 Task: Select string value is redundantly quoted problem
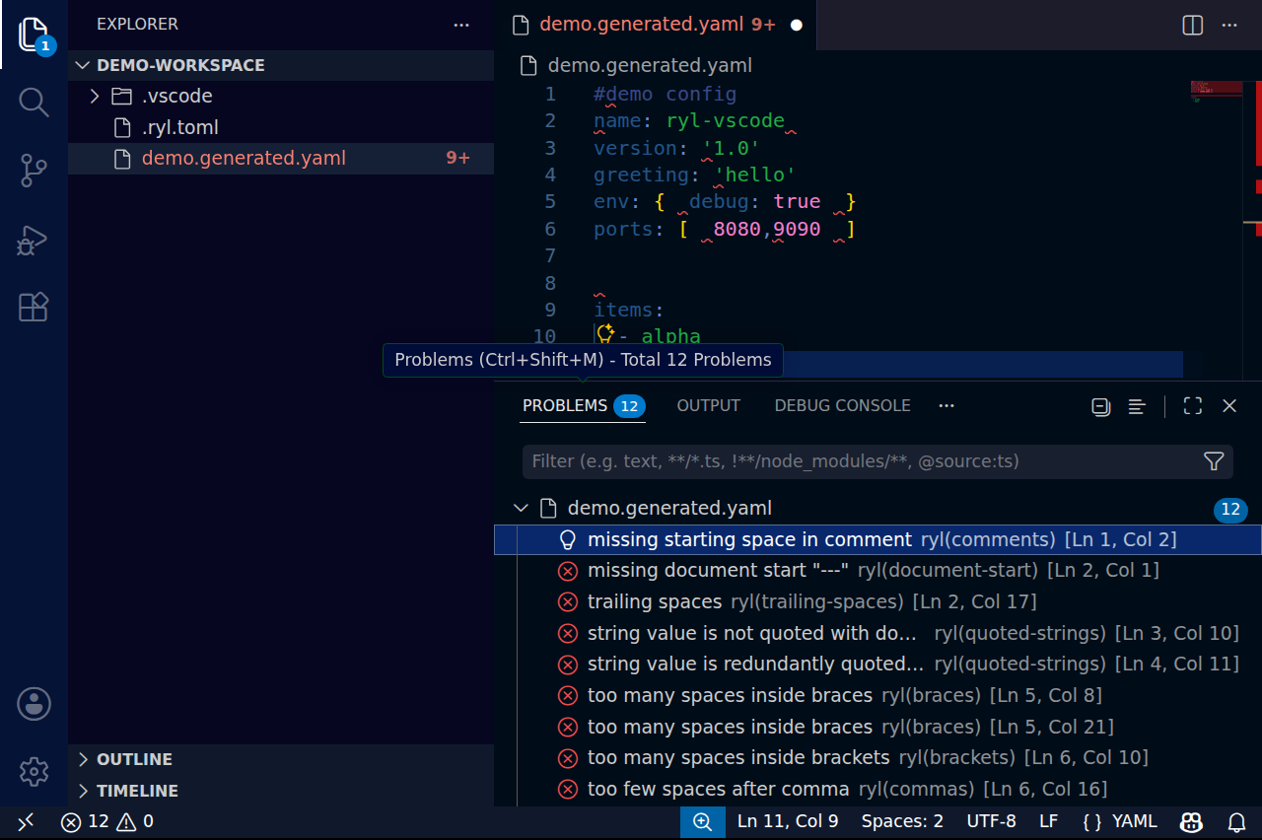click(x=877, y=665)
